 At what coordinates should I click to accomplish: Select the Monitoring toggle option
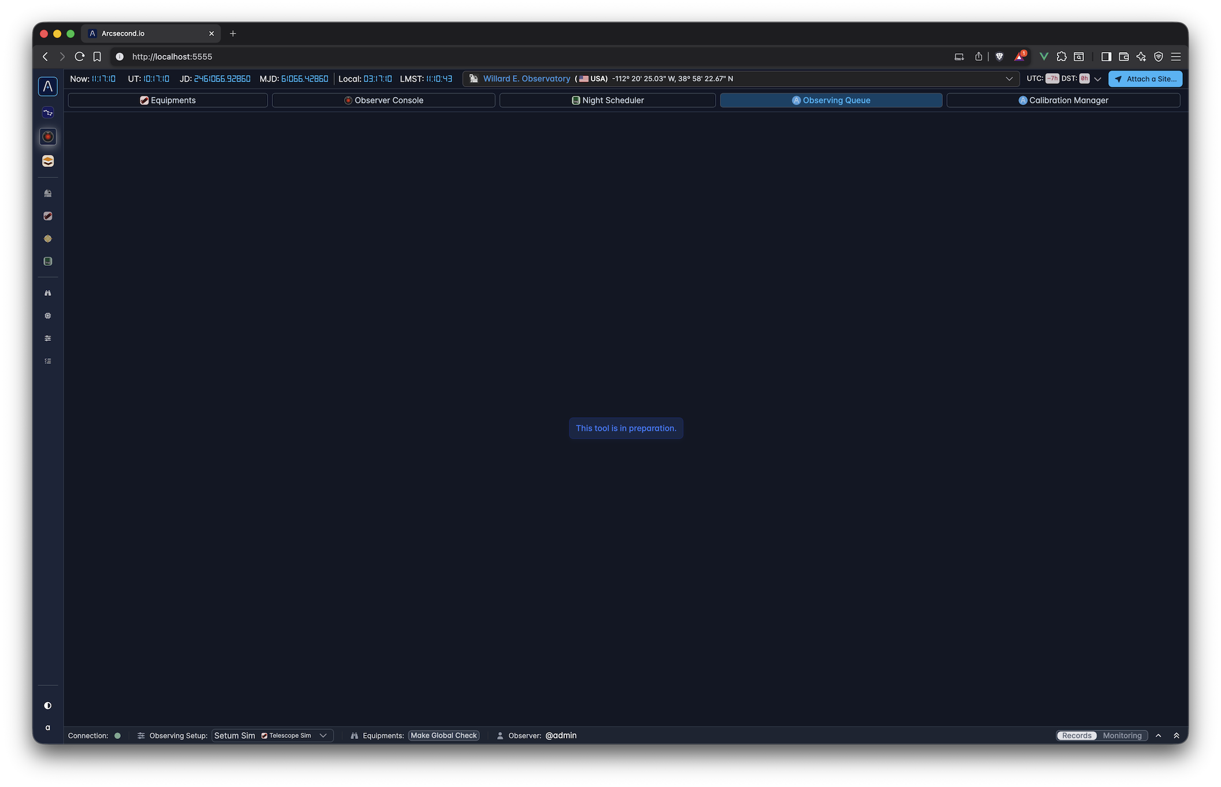pyautogui.click(x=1122, y=736)
